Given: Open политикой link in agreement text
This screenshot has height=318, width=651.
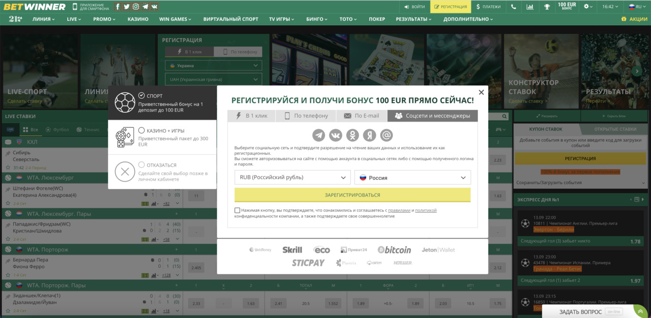Looking at the screenshot, I should tap(426, 210).
